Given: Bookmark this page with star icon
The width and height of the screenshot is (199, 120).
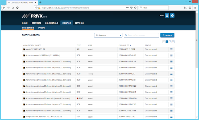Looking at the screenshot, I should (x=135, y=8).
